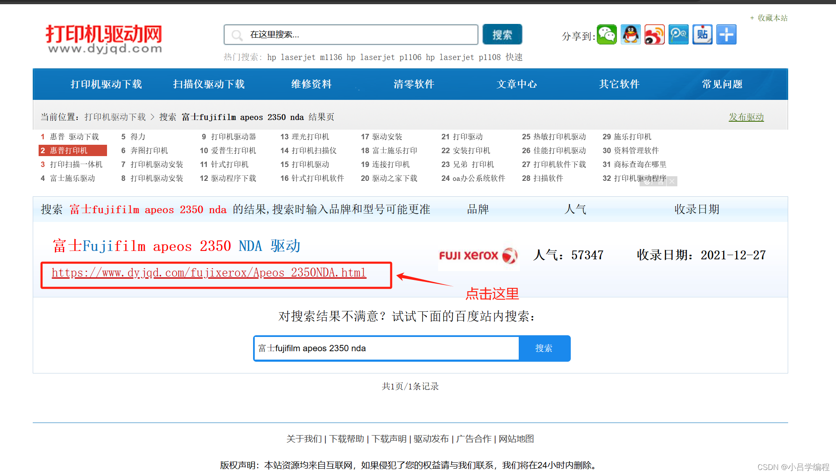Open 打印机驱动下载 navigation tab
836x475 pixels.
tap(106, 84)
